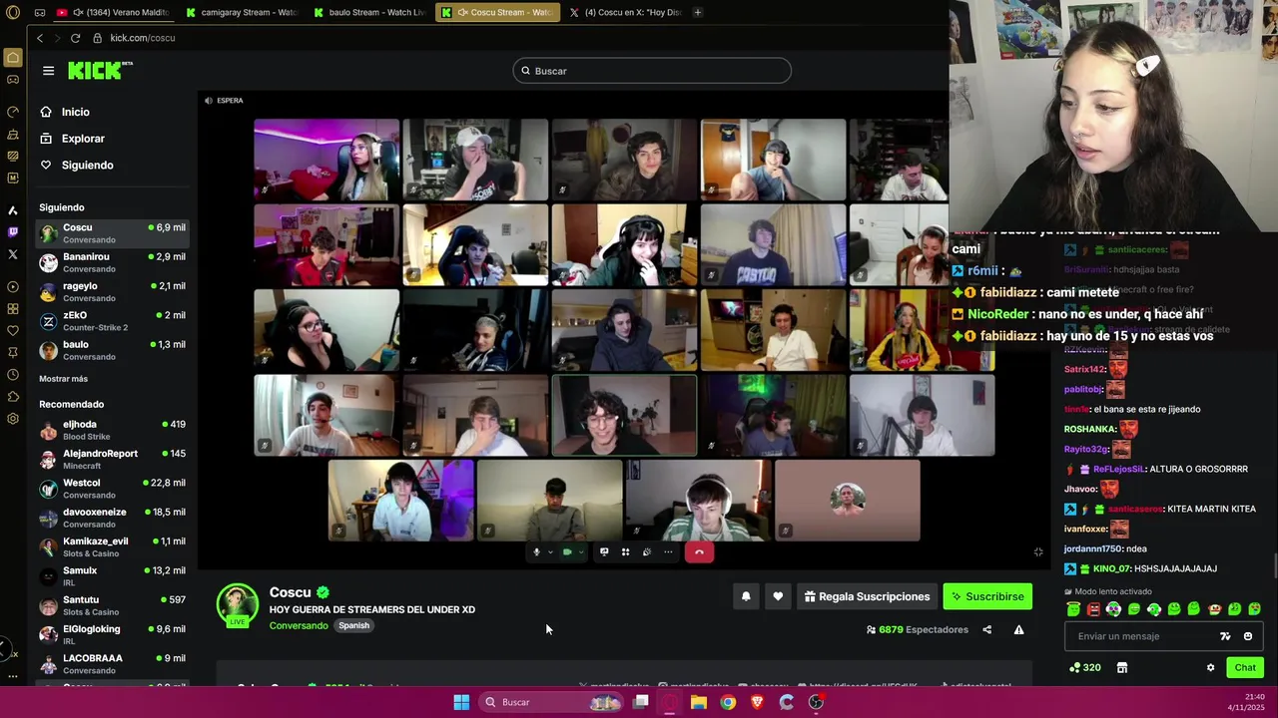This screenshot has height=718, width=1278.
Task: Expand camera options arrow in call bar
Action: 581,551
